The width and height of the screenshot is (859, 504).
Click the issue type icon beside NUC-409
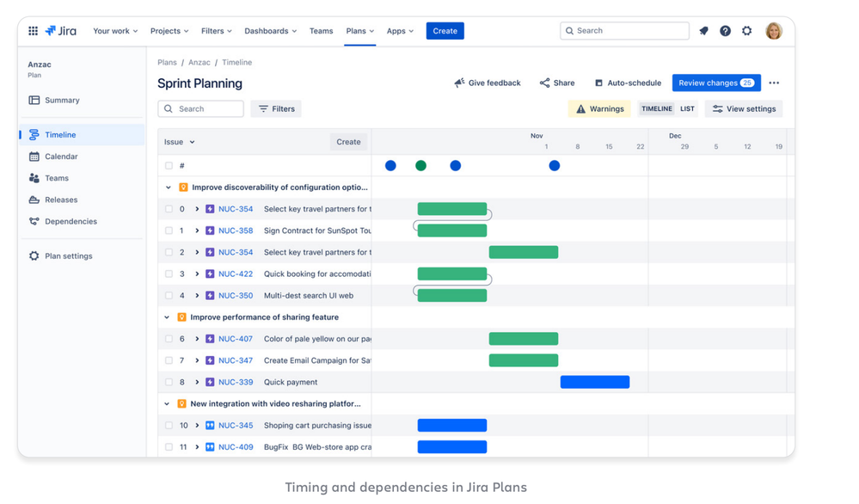[210, 447]
